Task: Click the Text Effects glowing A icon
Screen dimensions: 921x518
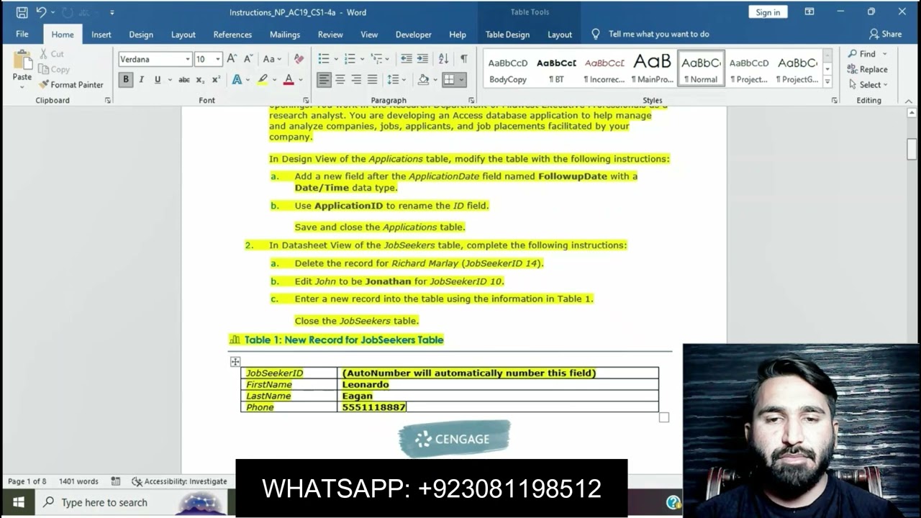Action: tap(237, 80)
